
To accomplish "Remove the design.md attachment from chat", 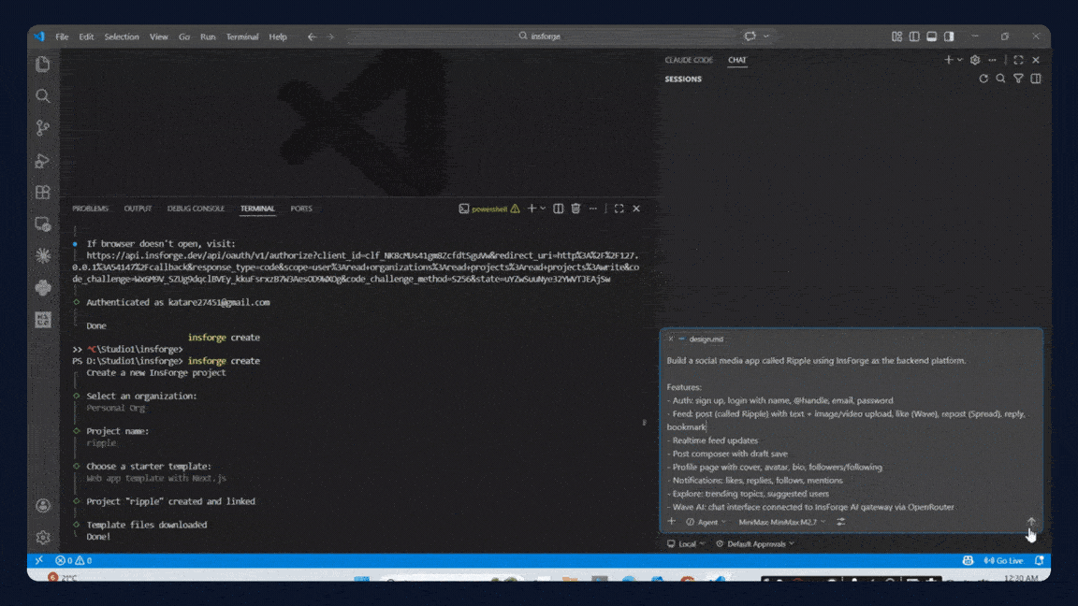I will [671, 339].
